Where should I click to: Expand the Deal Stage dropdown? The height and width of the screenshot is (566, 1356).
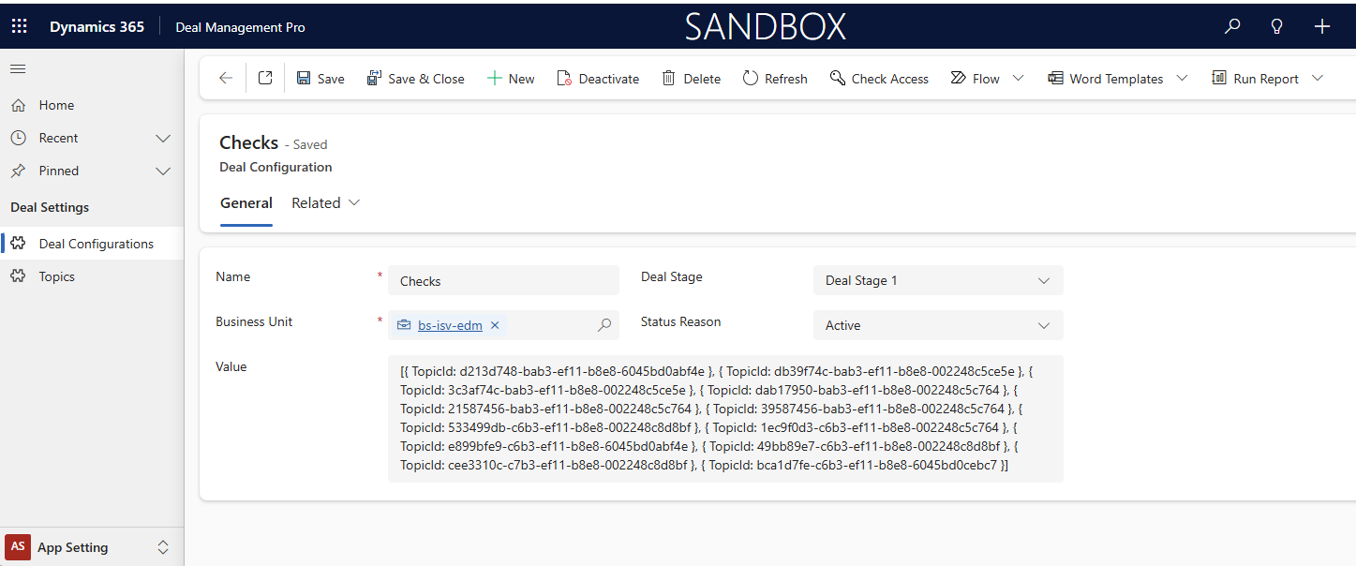[x=1043, y=281]
